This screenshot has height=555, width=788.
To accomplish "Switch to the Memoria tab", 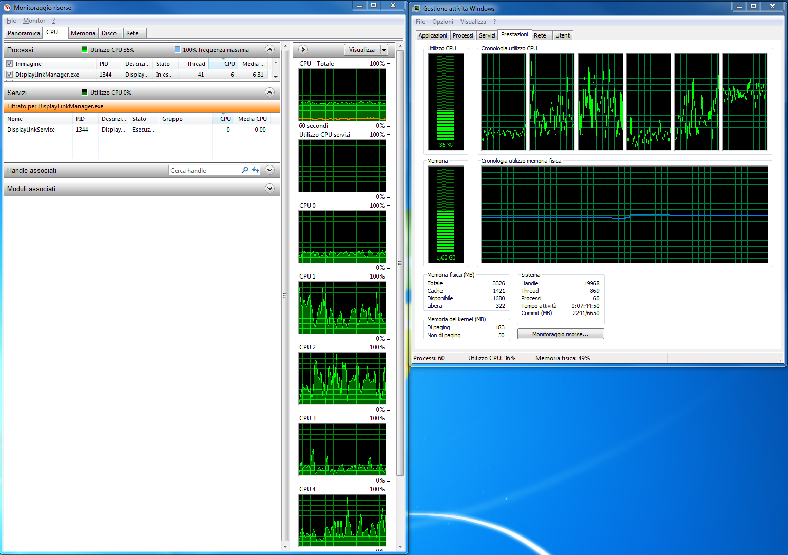I will coord(83,33).
